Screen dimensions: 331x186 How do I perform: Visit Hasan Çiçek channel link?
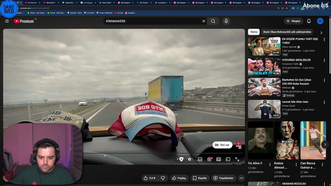click(289, 106)
